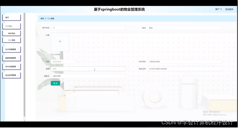Focus the 邮箱 email input field
Image resolution: width=238 pixels, height=128 pixels.
pos(88,69)
